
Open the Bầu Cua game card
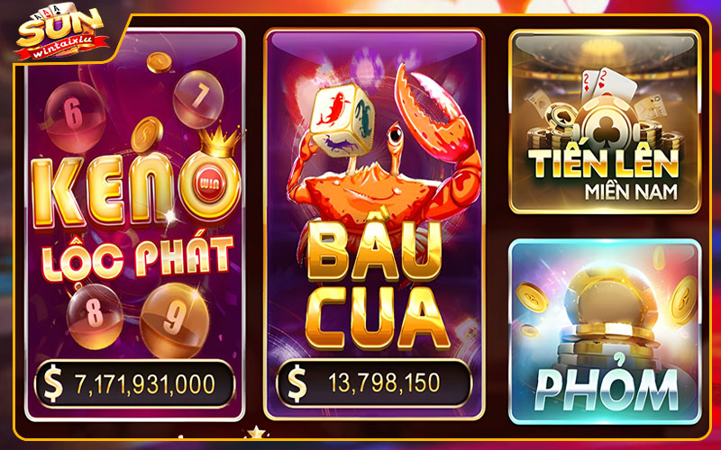[x=374, y=224]
